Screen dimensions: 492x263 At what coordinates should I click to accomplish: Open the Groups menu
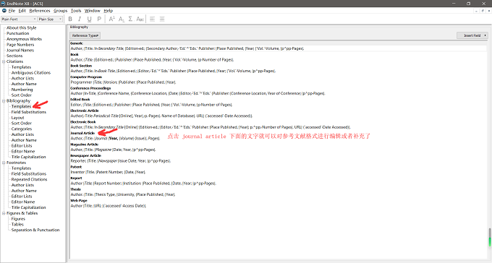pos(60,11)
